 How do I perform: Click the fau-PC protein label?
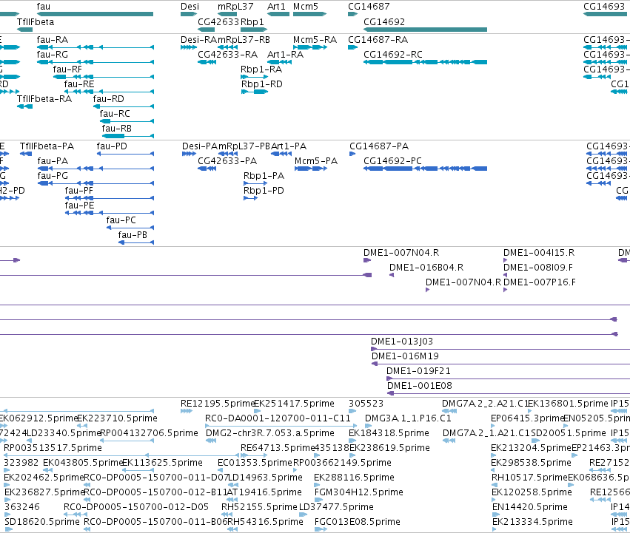(121, 220)
